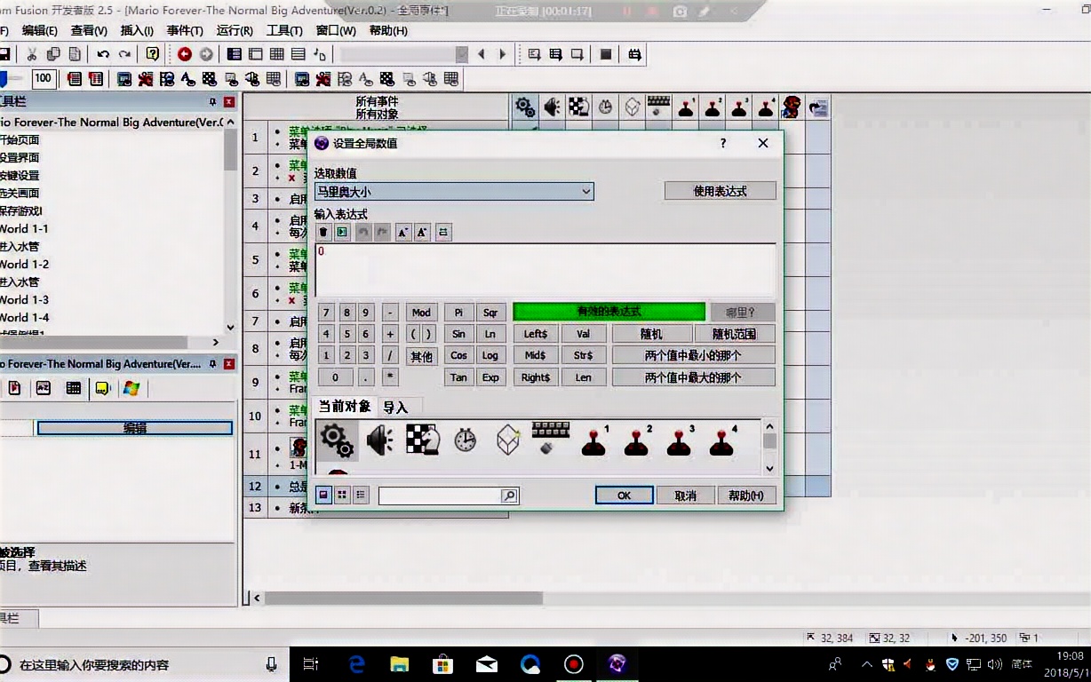Open the 帮助(H) menu
Screen dimensions: 1091x682
coord(388,30)
